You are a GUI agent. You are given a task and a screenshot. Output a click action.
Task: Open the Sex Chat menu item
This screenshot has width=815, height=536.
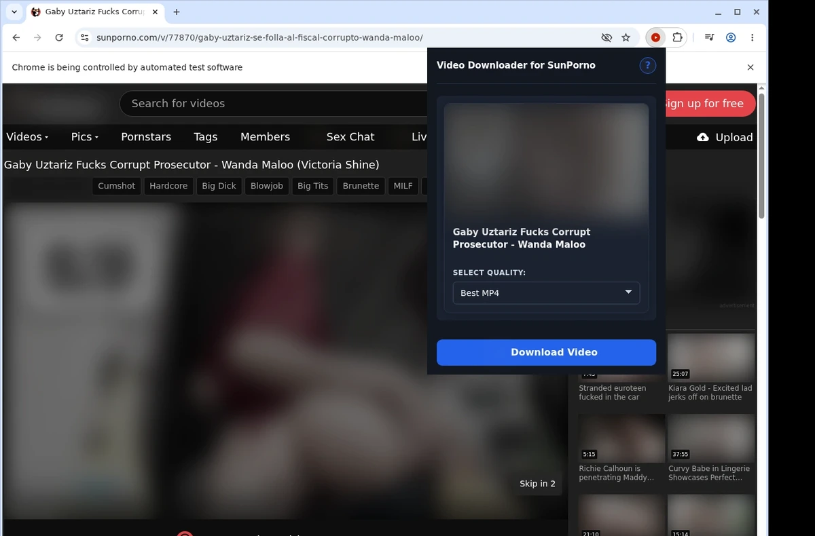350,136
